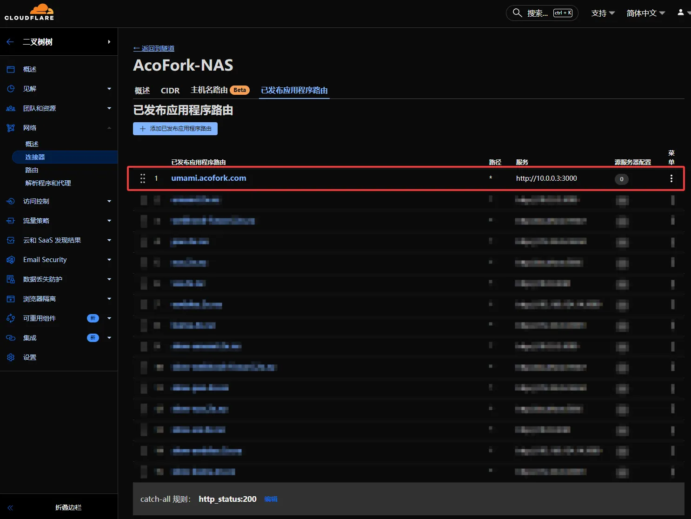The height and width of the screenshot is (519, 691).
Task: Open the 简体中文 language dropdown
Action: tap(645, 13)
